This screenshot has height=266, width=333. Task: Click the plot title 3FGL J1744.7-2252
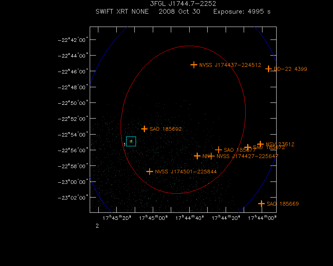pyautogui.click(x=183, y=4)
